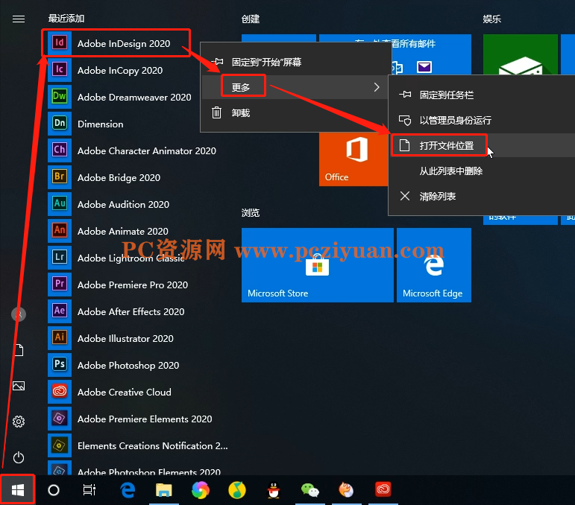The image size is (575, 505).
Task: Open Adobe Photoshop 2020 icon
Action: click(x=60, y=365)
